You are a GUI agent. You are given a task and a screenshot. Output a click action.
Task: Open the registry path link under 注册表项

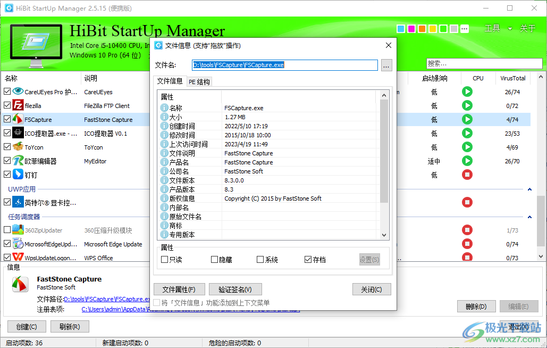(190, 309)
